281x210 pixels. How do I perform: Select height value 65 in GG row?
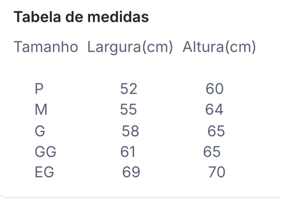(212, 152)
